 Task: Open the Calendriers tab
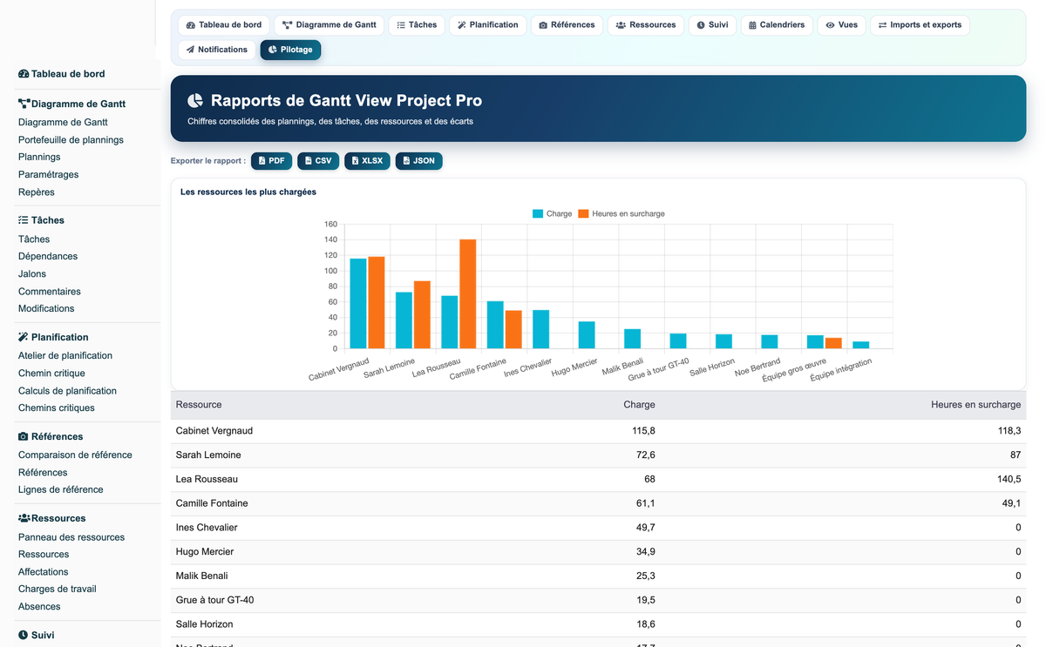(777, 25)
